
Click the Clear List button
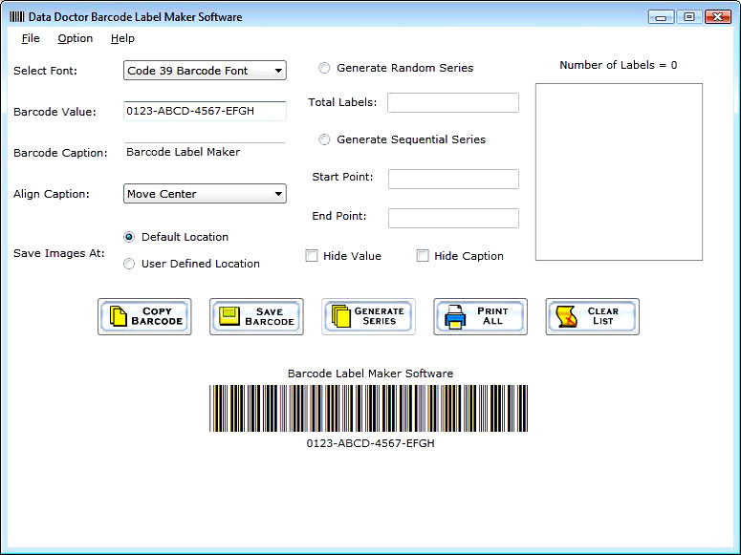(593, 316)
